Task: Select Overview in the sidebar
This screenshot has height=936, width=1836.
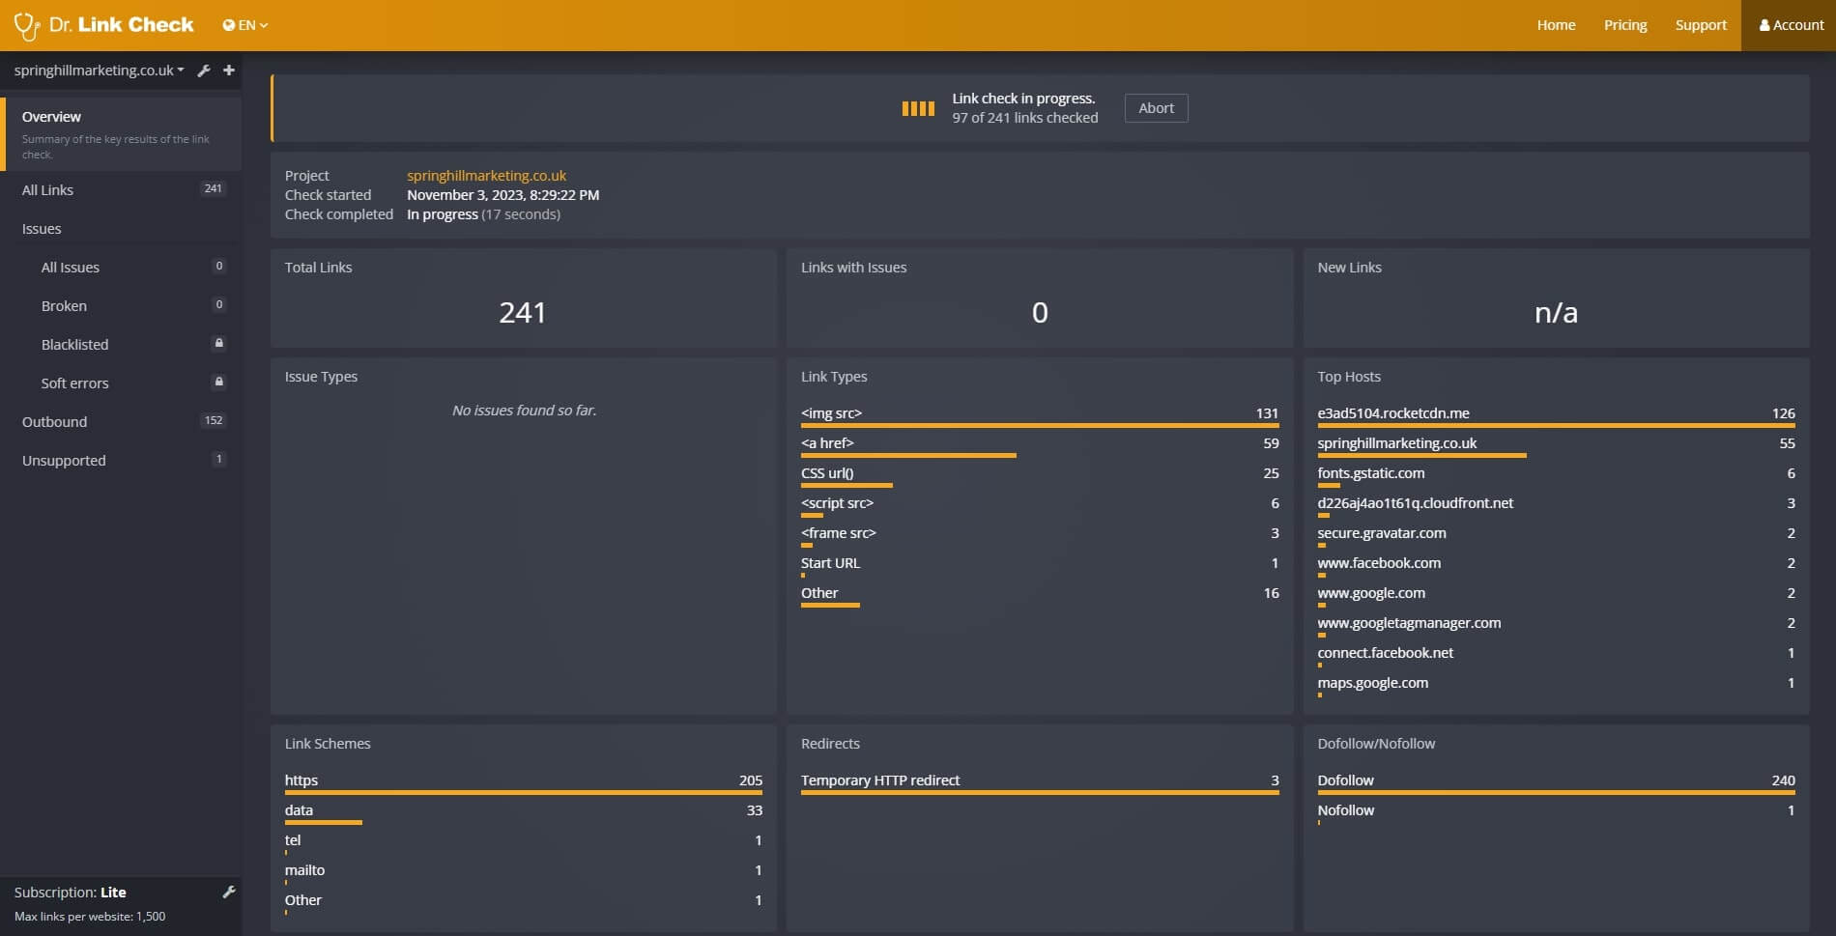Action: [x=122, y=134]
